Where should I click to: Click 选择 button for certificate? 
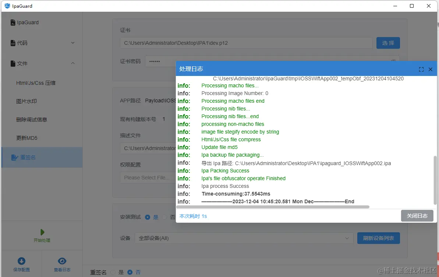388,43
